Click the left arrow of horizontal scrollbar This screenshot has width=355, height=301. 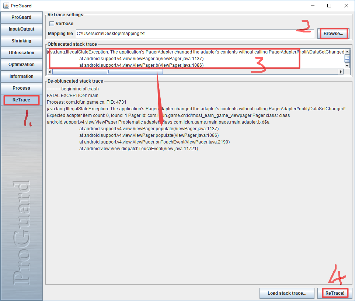pos(50,72)
